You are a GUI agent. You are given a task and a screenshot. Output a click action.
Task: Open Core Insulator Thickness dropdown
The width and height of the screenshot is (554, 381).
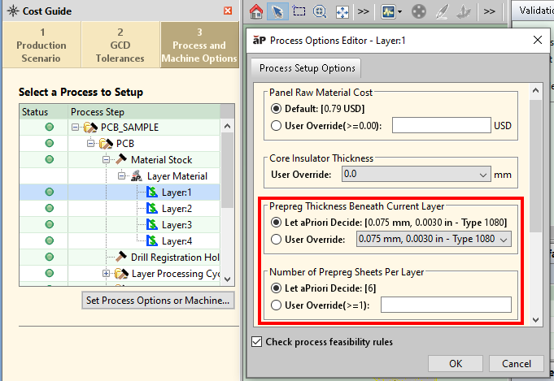pos(480,174)
